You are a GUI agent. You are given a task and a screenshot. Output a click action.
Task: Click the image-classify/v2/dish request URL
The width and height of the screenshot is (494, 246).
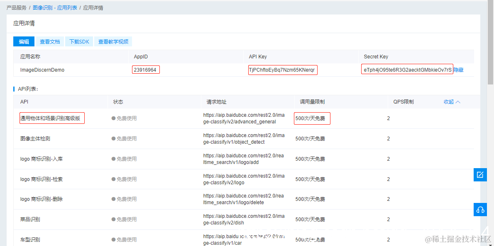pos(244,219)
